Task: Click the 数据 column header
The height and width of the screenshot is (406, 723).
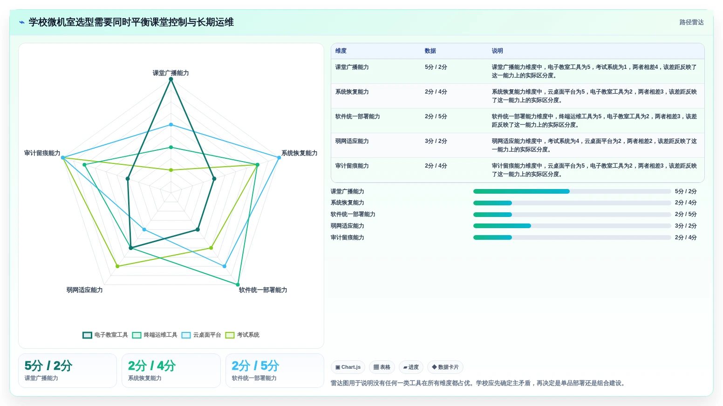Action: 430,51
